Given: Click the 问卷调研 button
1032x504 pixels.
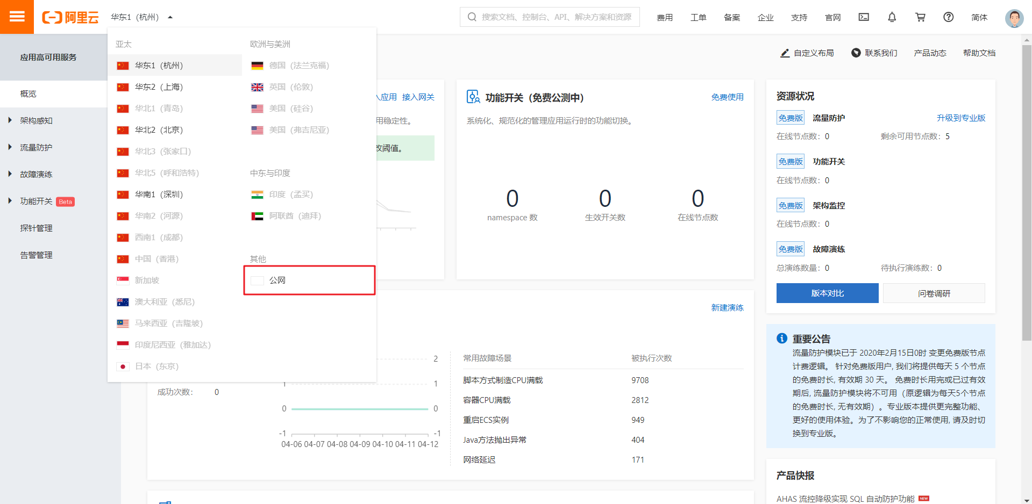Looking at the screenshot, I should pyautogui.click(x=934, y=293).
